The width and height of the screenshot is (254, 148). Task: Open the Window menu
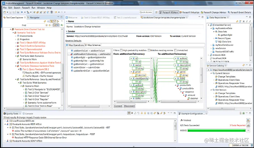pos(41,8)
